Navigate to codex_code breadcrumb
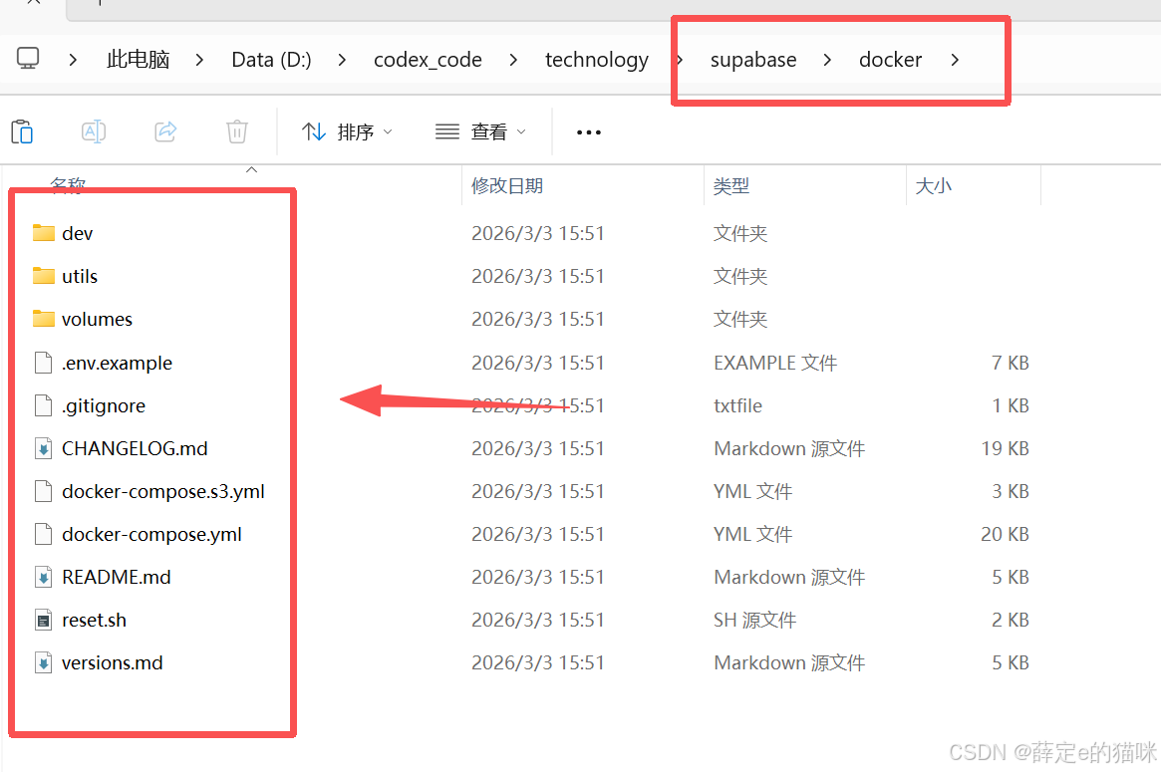The width and height of the screenshot is (1161, 772). click(x=428, y=59)
